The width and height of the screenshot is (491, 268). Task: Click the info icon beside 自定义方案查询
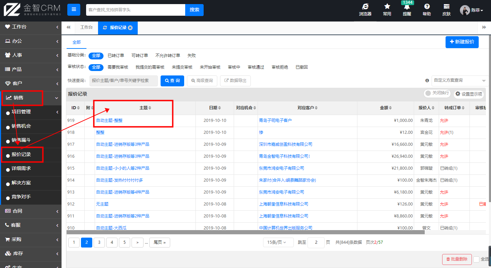(x=427, y=81)
